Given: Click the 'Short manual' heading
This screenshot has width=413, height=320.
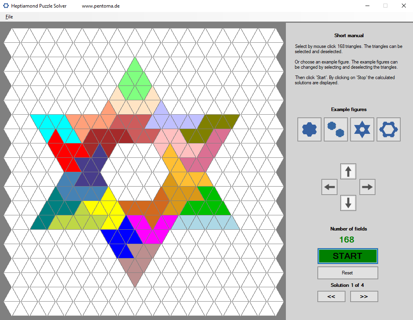Looking at the screenshot, I should [349, 36].
